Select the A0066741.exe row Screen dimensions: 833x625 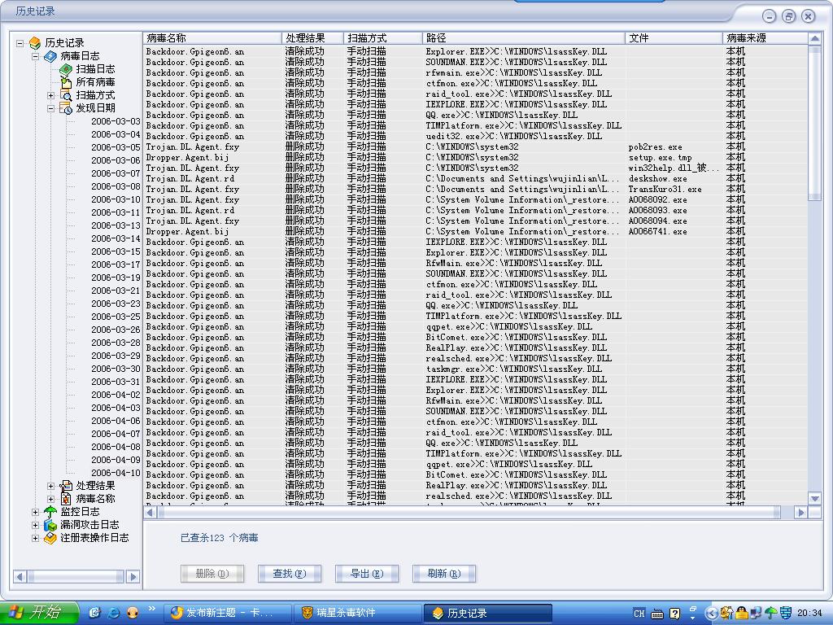(475, 232)
